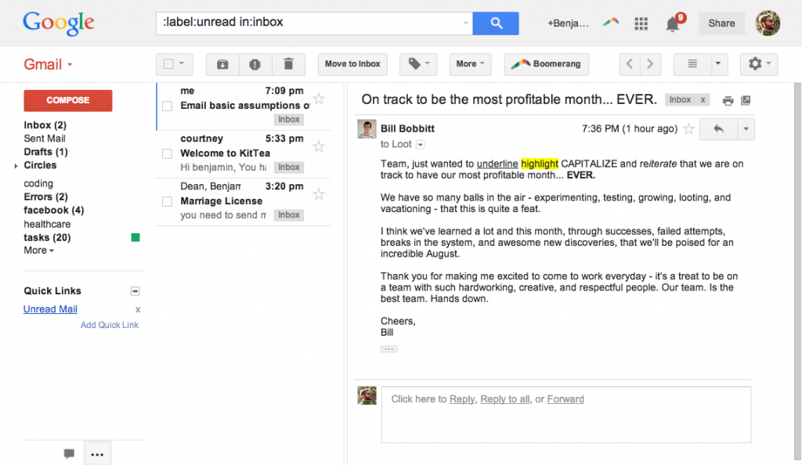The height and width of the screenshot is (465, 802).
Task: Show recipient details arrow next to Loot
Action: 420,145
